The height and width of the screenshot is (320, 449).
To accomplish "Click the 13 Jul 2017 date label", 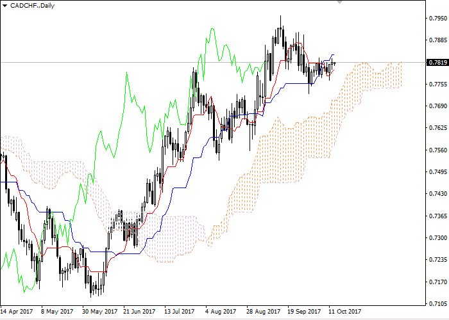I will pyautogui.click(x=179, y=311).
